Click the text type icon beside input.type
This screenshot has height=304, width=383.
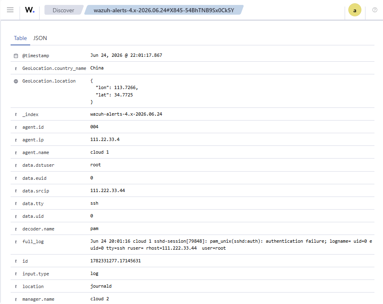click(16, 274)
